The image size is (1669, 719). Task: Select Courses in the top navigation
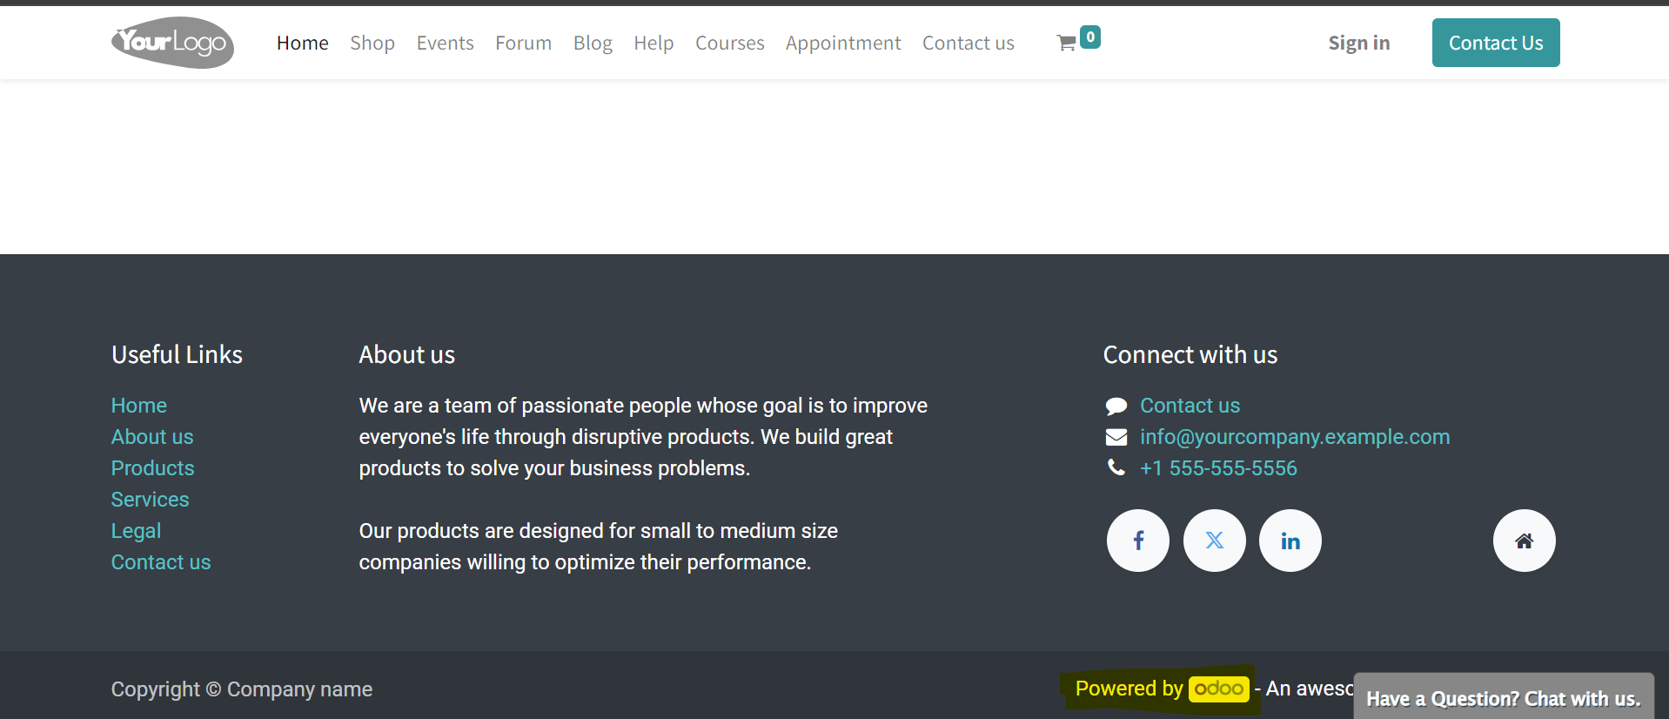click(x=729, y=43)
